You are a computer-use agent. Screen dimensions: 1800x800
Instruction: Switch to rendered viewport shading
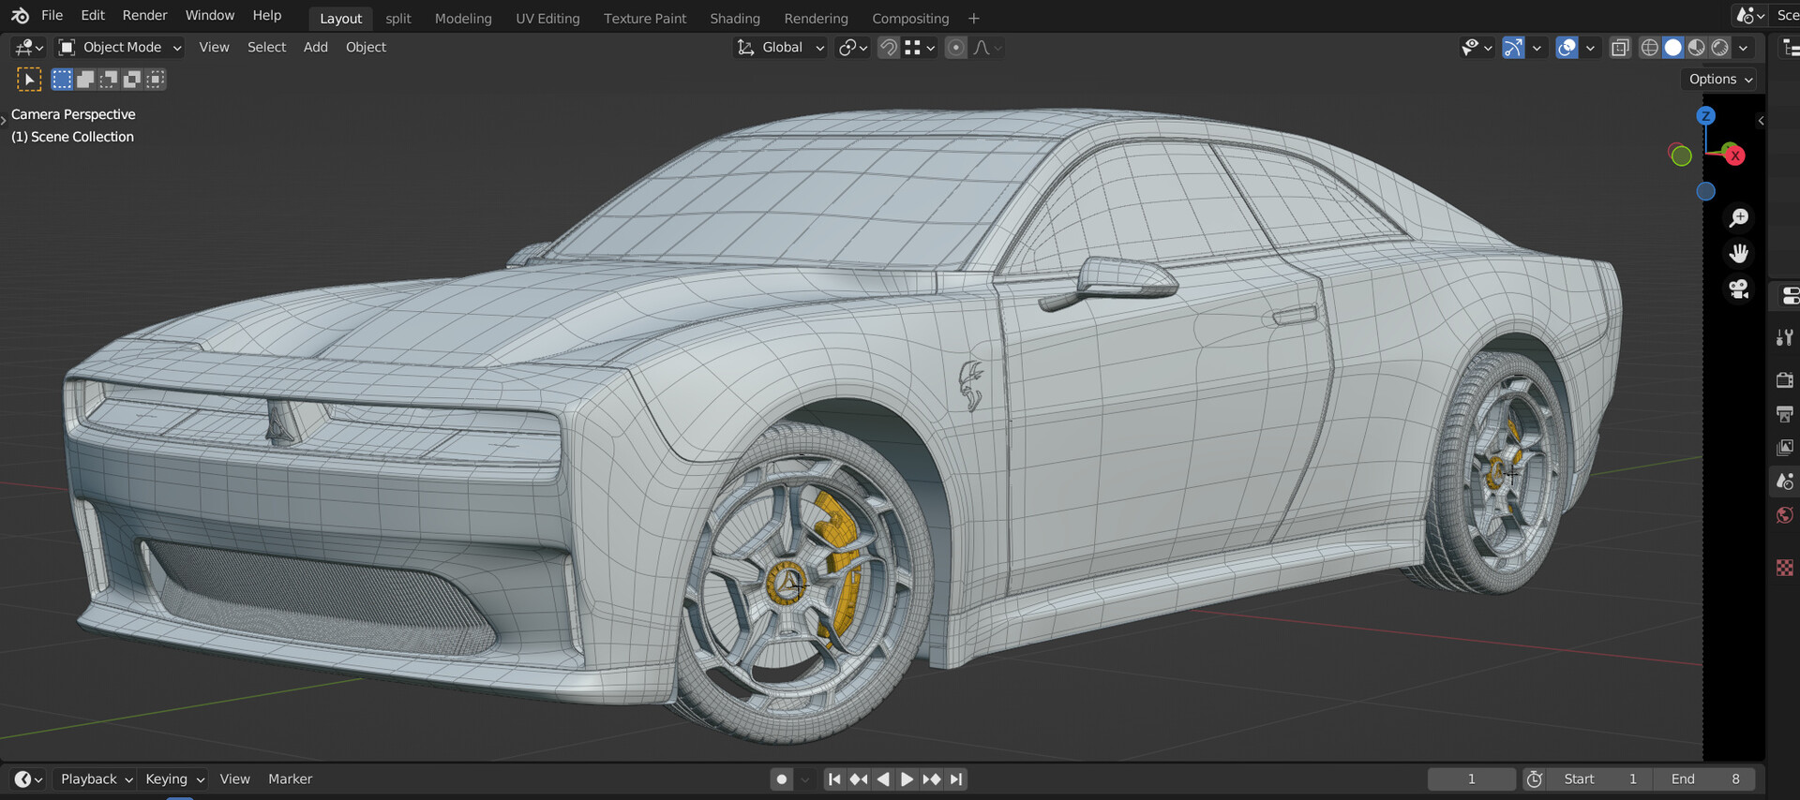tap(1720, 48)
